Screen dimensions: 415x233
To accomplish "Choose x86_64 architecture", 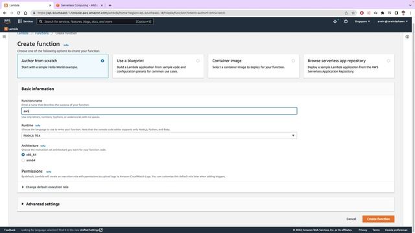I will (23, 155).
